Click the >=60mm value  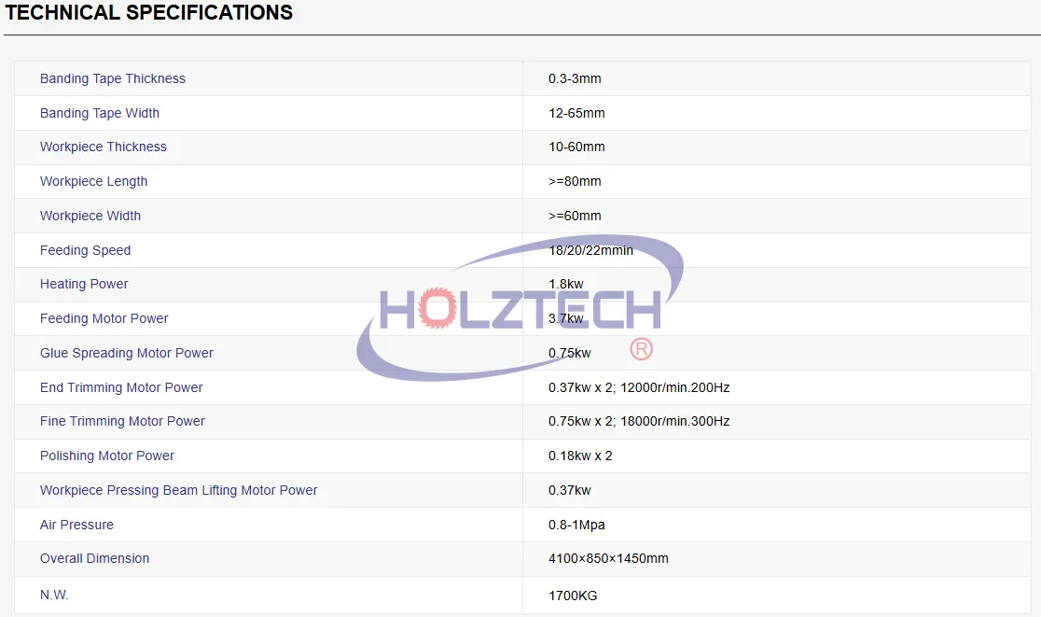575,216
